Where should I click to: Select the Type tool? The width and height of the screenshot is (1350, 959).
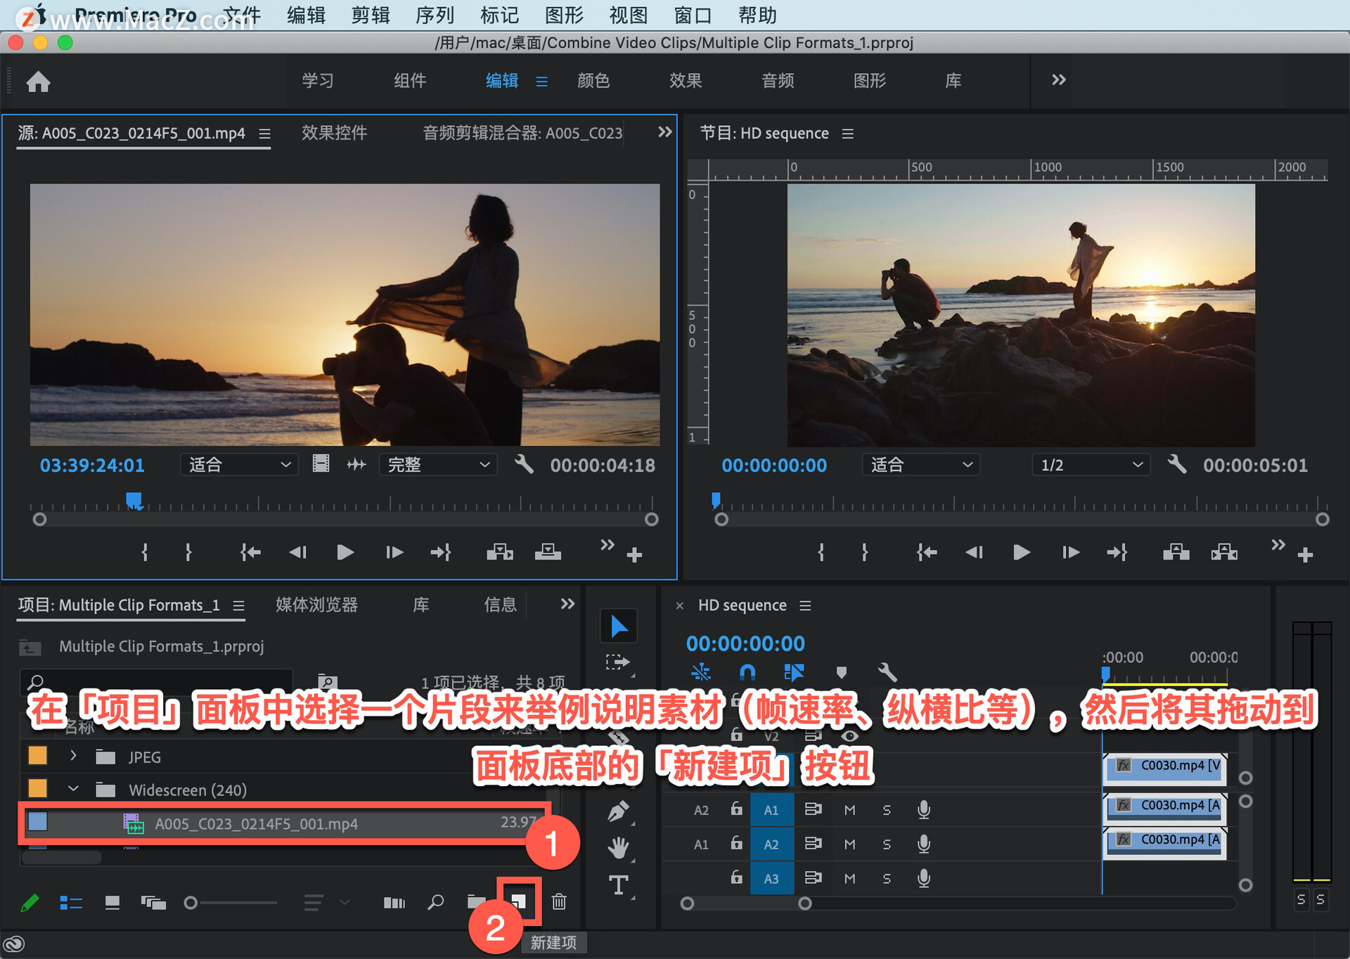pyautogui.click(x=619, y=884)
